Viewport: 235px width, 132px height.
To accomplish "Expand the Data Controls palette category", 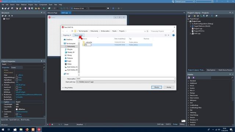I will 188,98.
